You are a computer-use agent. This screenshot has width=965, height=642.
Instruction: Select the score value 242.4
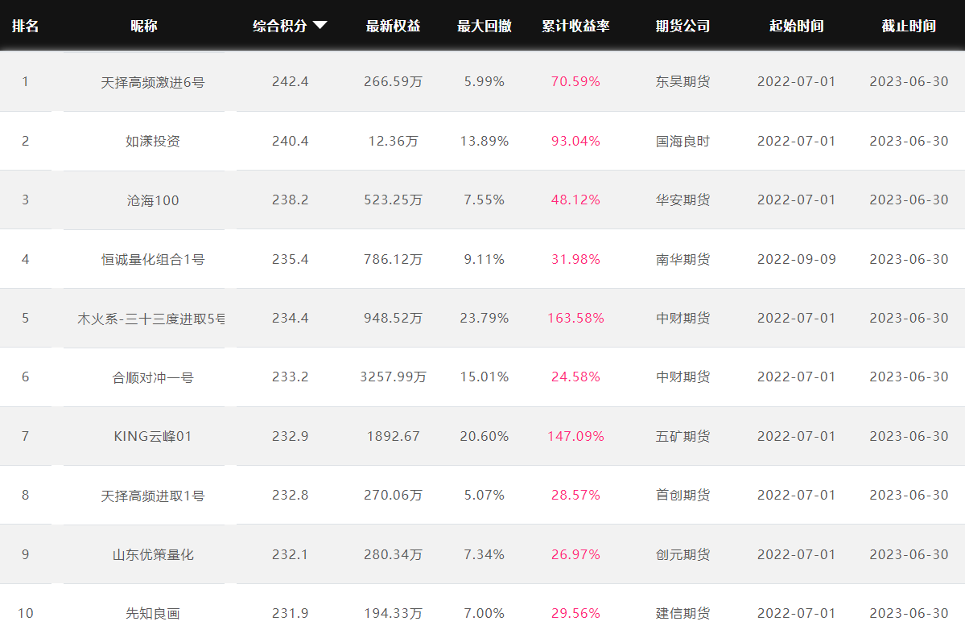tap(291, 82)
